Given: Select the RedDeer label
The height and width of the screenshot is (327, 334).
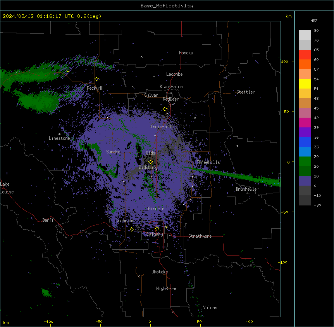Looking at the screenshot, I should tap(170, 99).
